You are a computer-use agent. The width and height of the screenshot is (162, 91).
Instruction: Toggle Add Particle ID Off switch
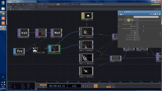[136, 22]
